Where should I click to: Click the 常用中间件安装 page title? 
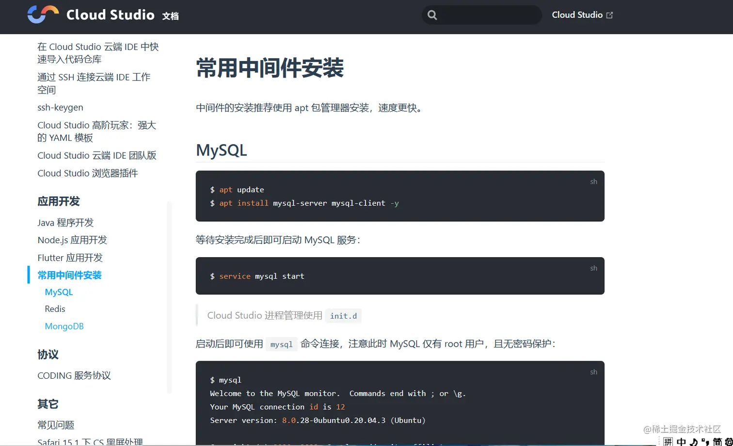[x=270, y=68]
